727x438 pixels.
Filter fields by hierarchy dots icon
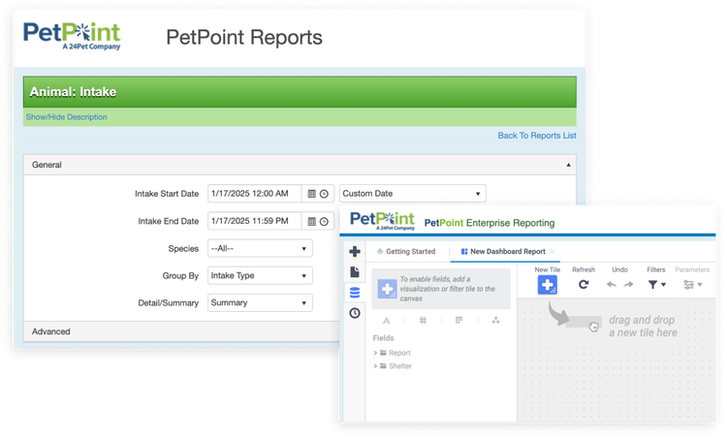tap(495, 321)
